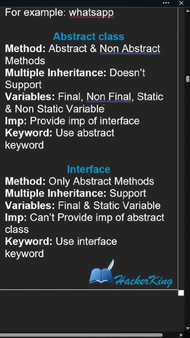Select the white square corner handle

coord(181,293)
